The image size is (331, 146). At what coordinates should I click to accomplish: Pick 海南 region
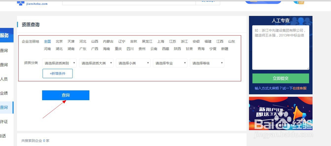click(107, 49)
